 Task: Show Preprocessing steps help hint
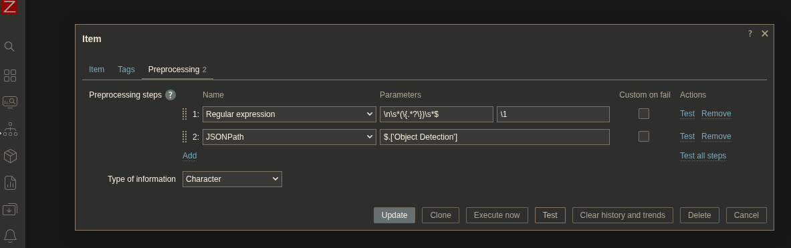tap(171, 95)
